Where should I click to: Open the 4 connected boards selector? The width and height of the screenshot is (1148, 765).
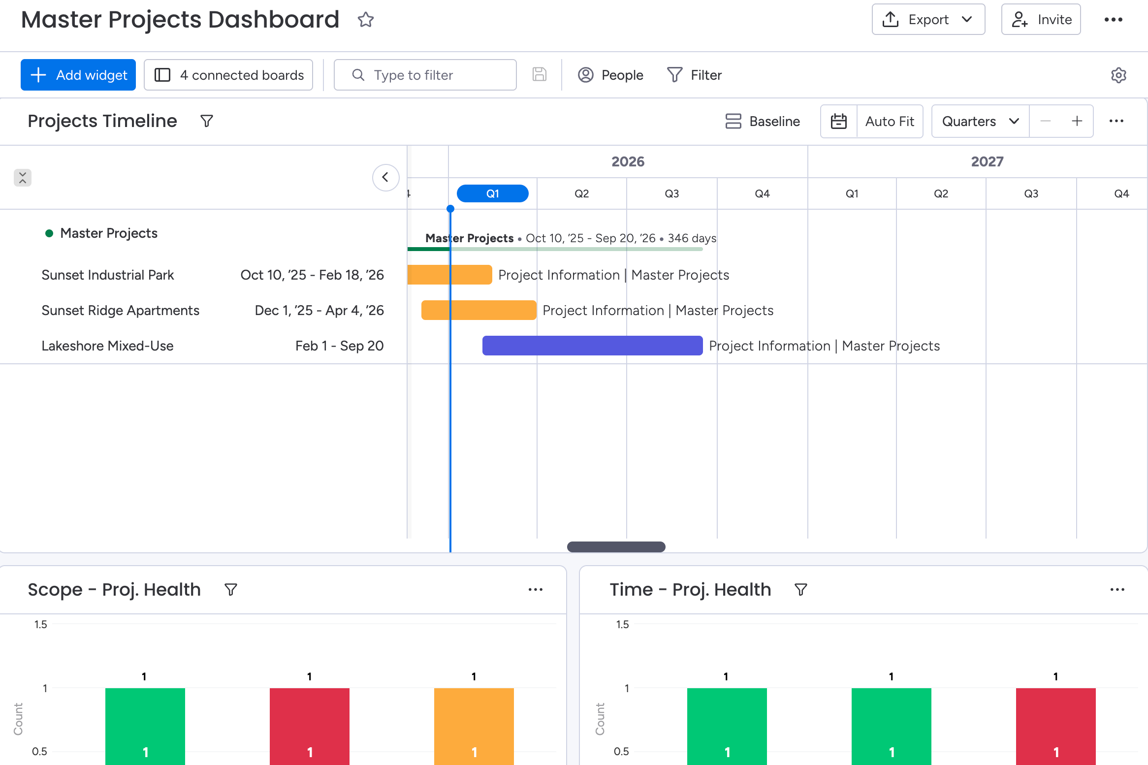click(228, 75)
